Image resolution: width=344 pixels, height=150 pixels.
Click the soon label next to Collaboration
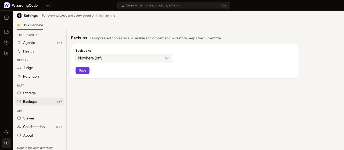(x=59, y=127)
